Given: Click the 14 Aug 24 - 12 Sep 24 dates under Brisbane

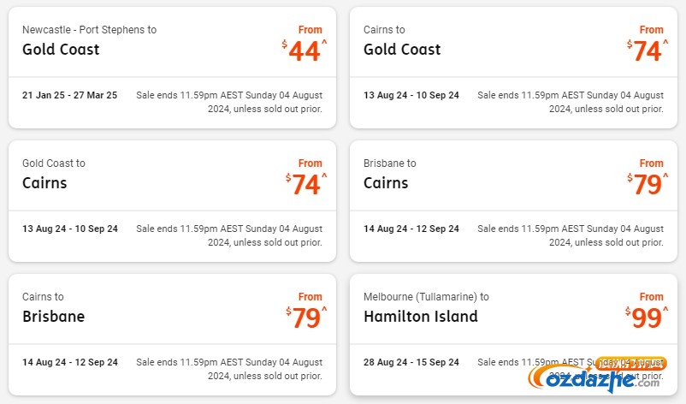Looking at the screenshot, I should (x=69, y=362).
